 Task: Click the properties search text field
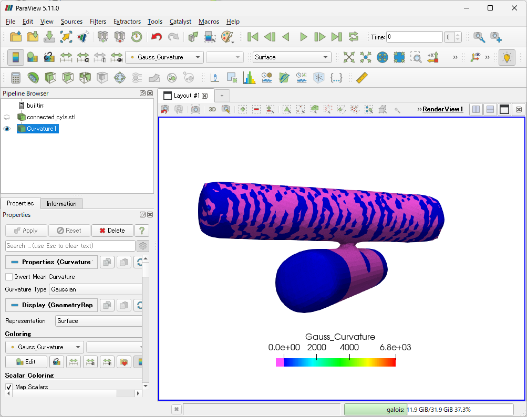[x=70, y=246]
